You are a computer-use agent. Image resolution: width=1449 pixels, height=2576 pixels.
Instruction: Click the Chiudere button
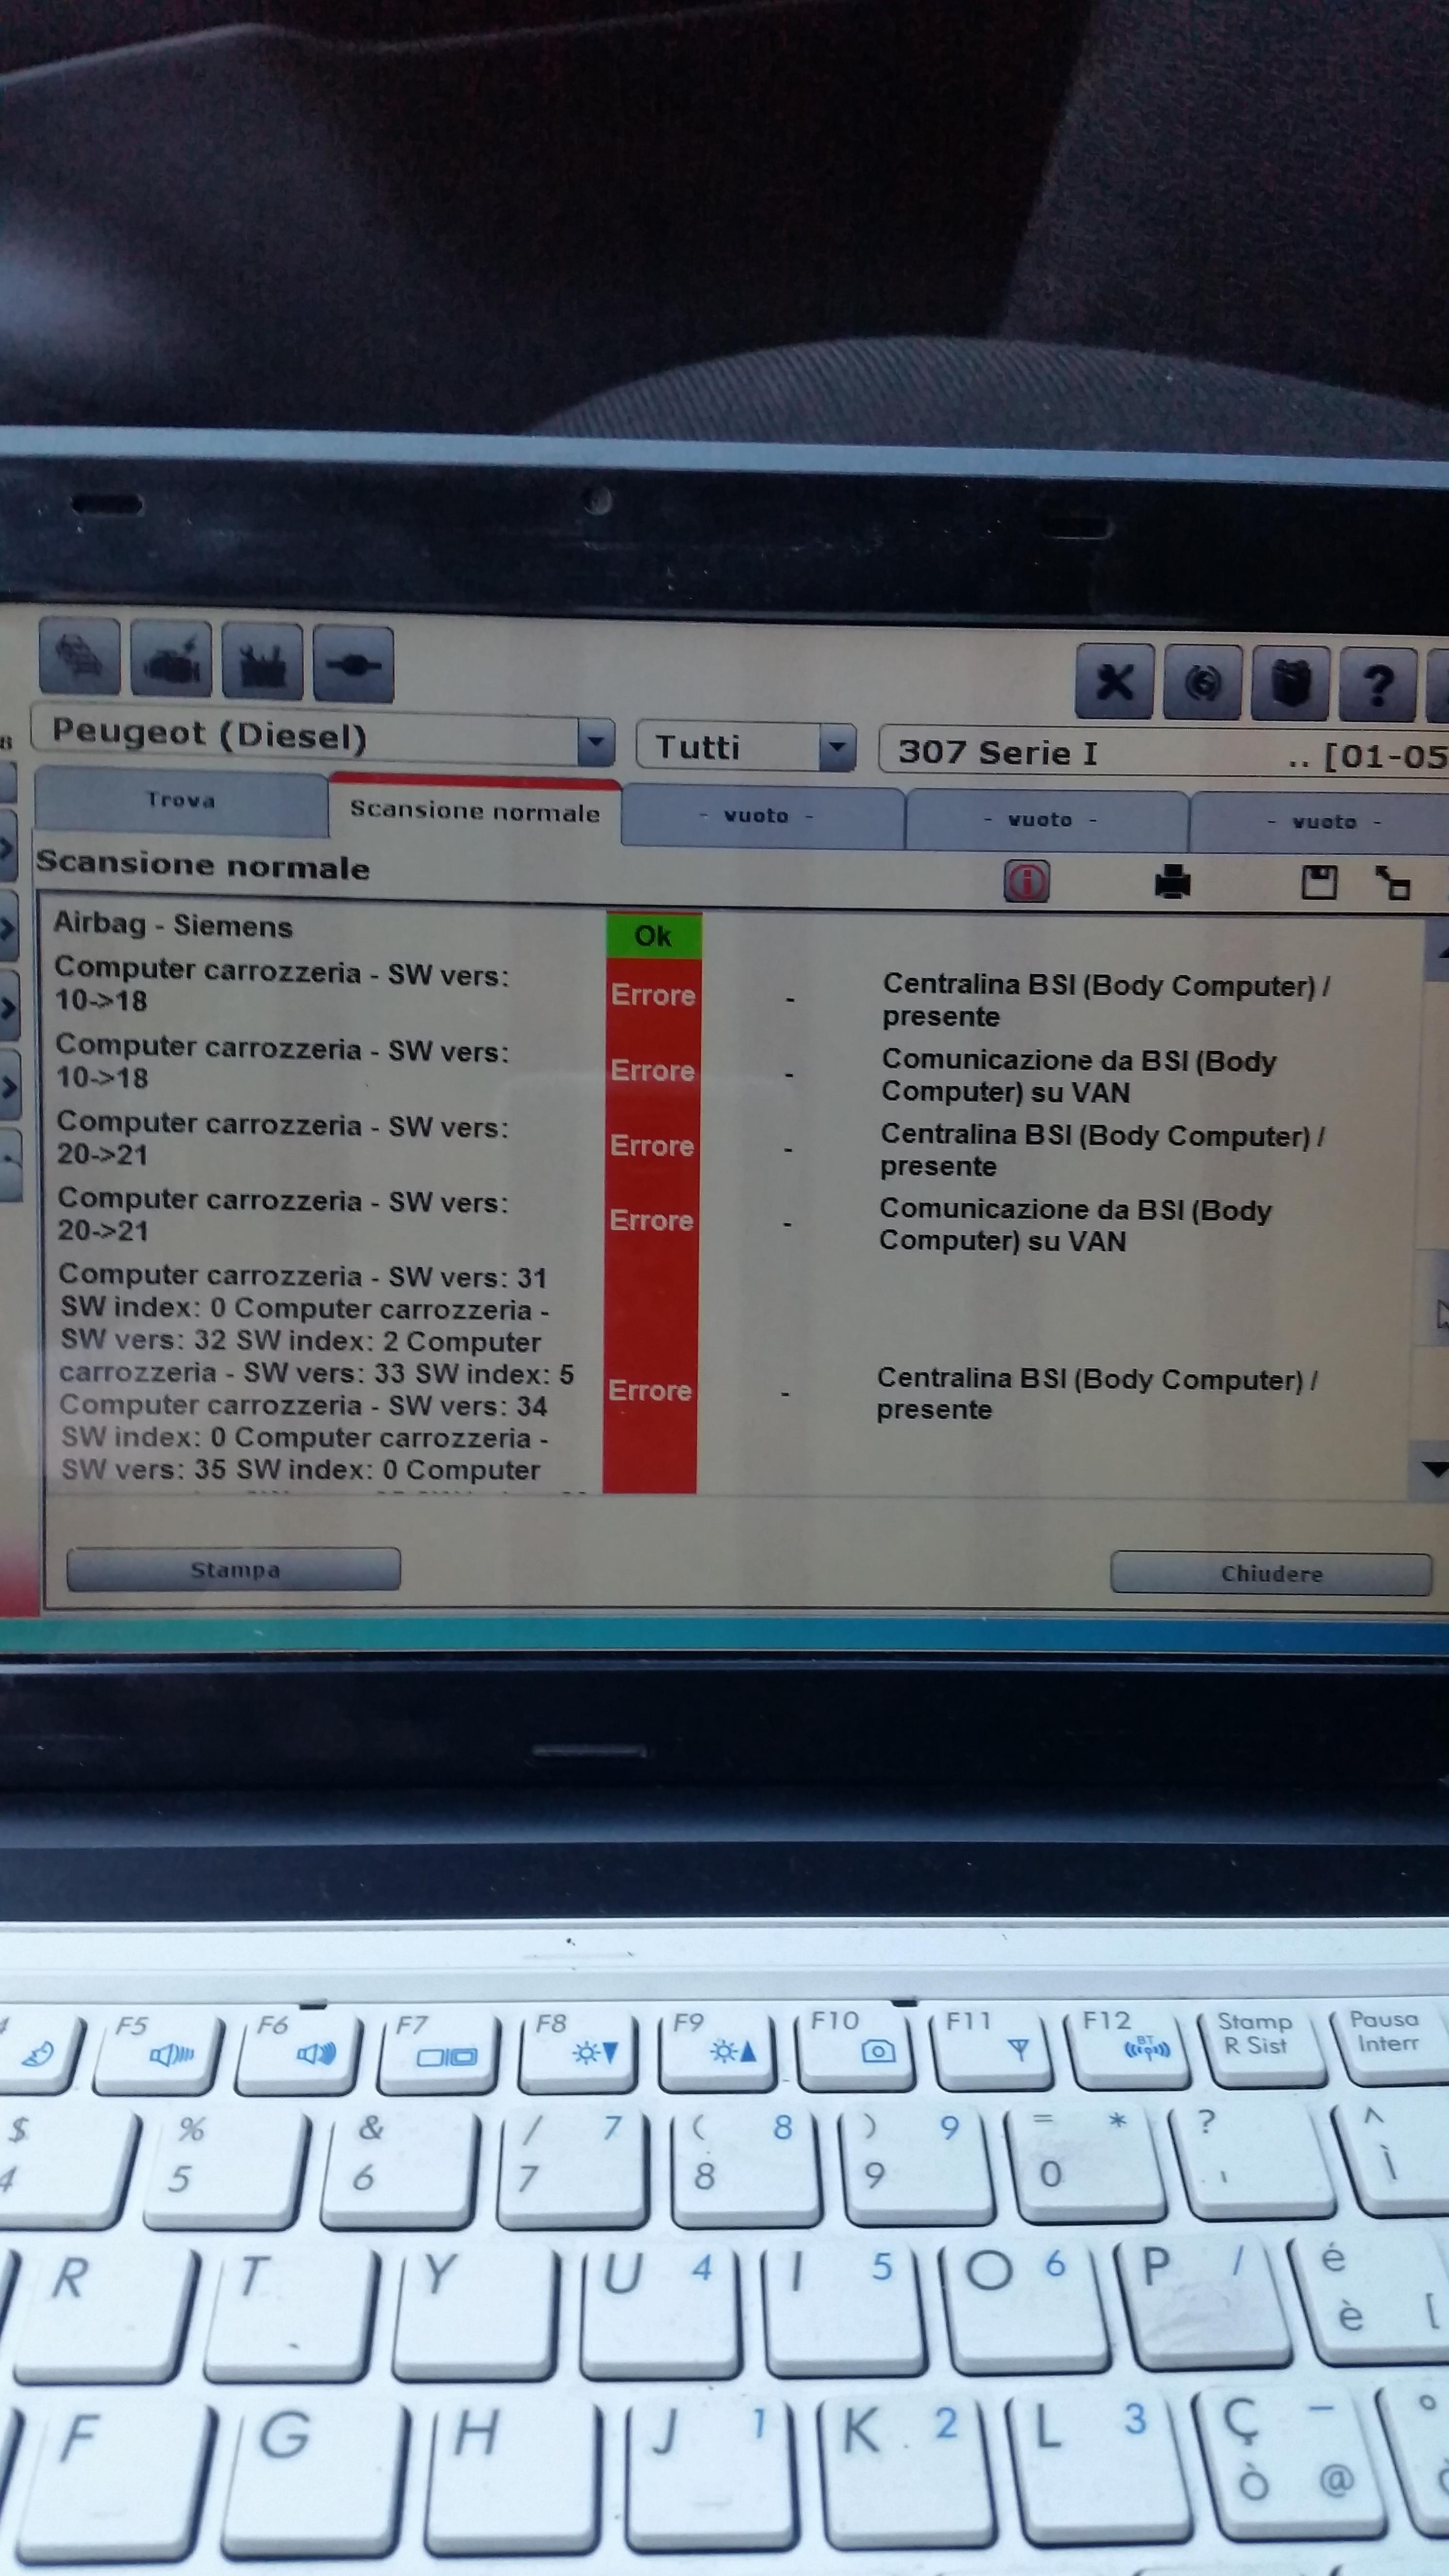click(1271, 1574)
